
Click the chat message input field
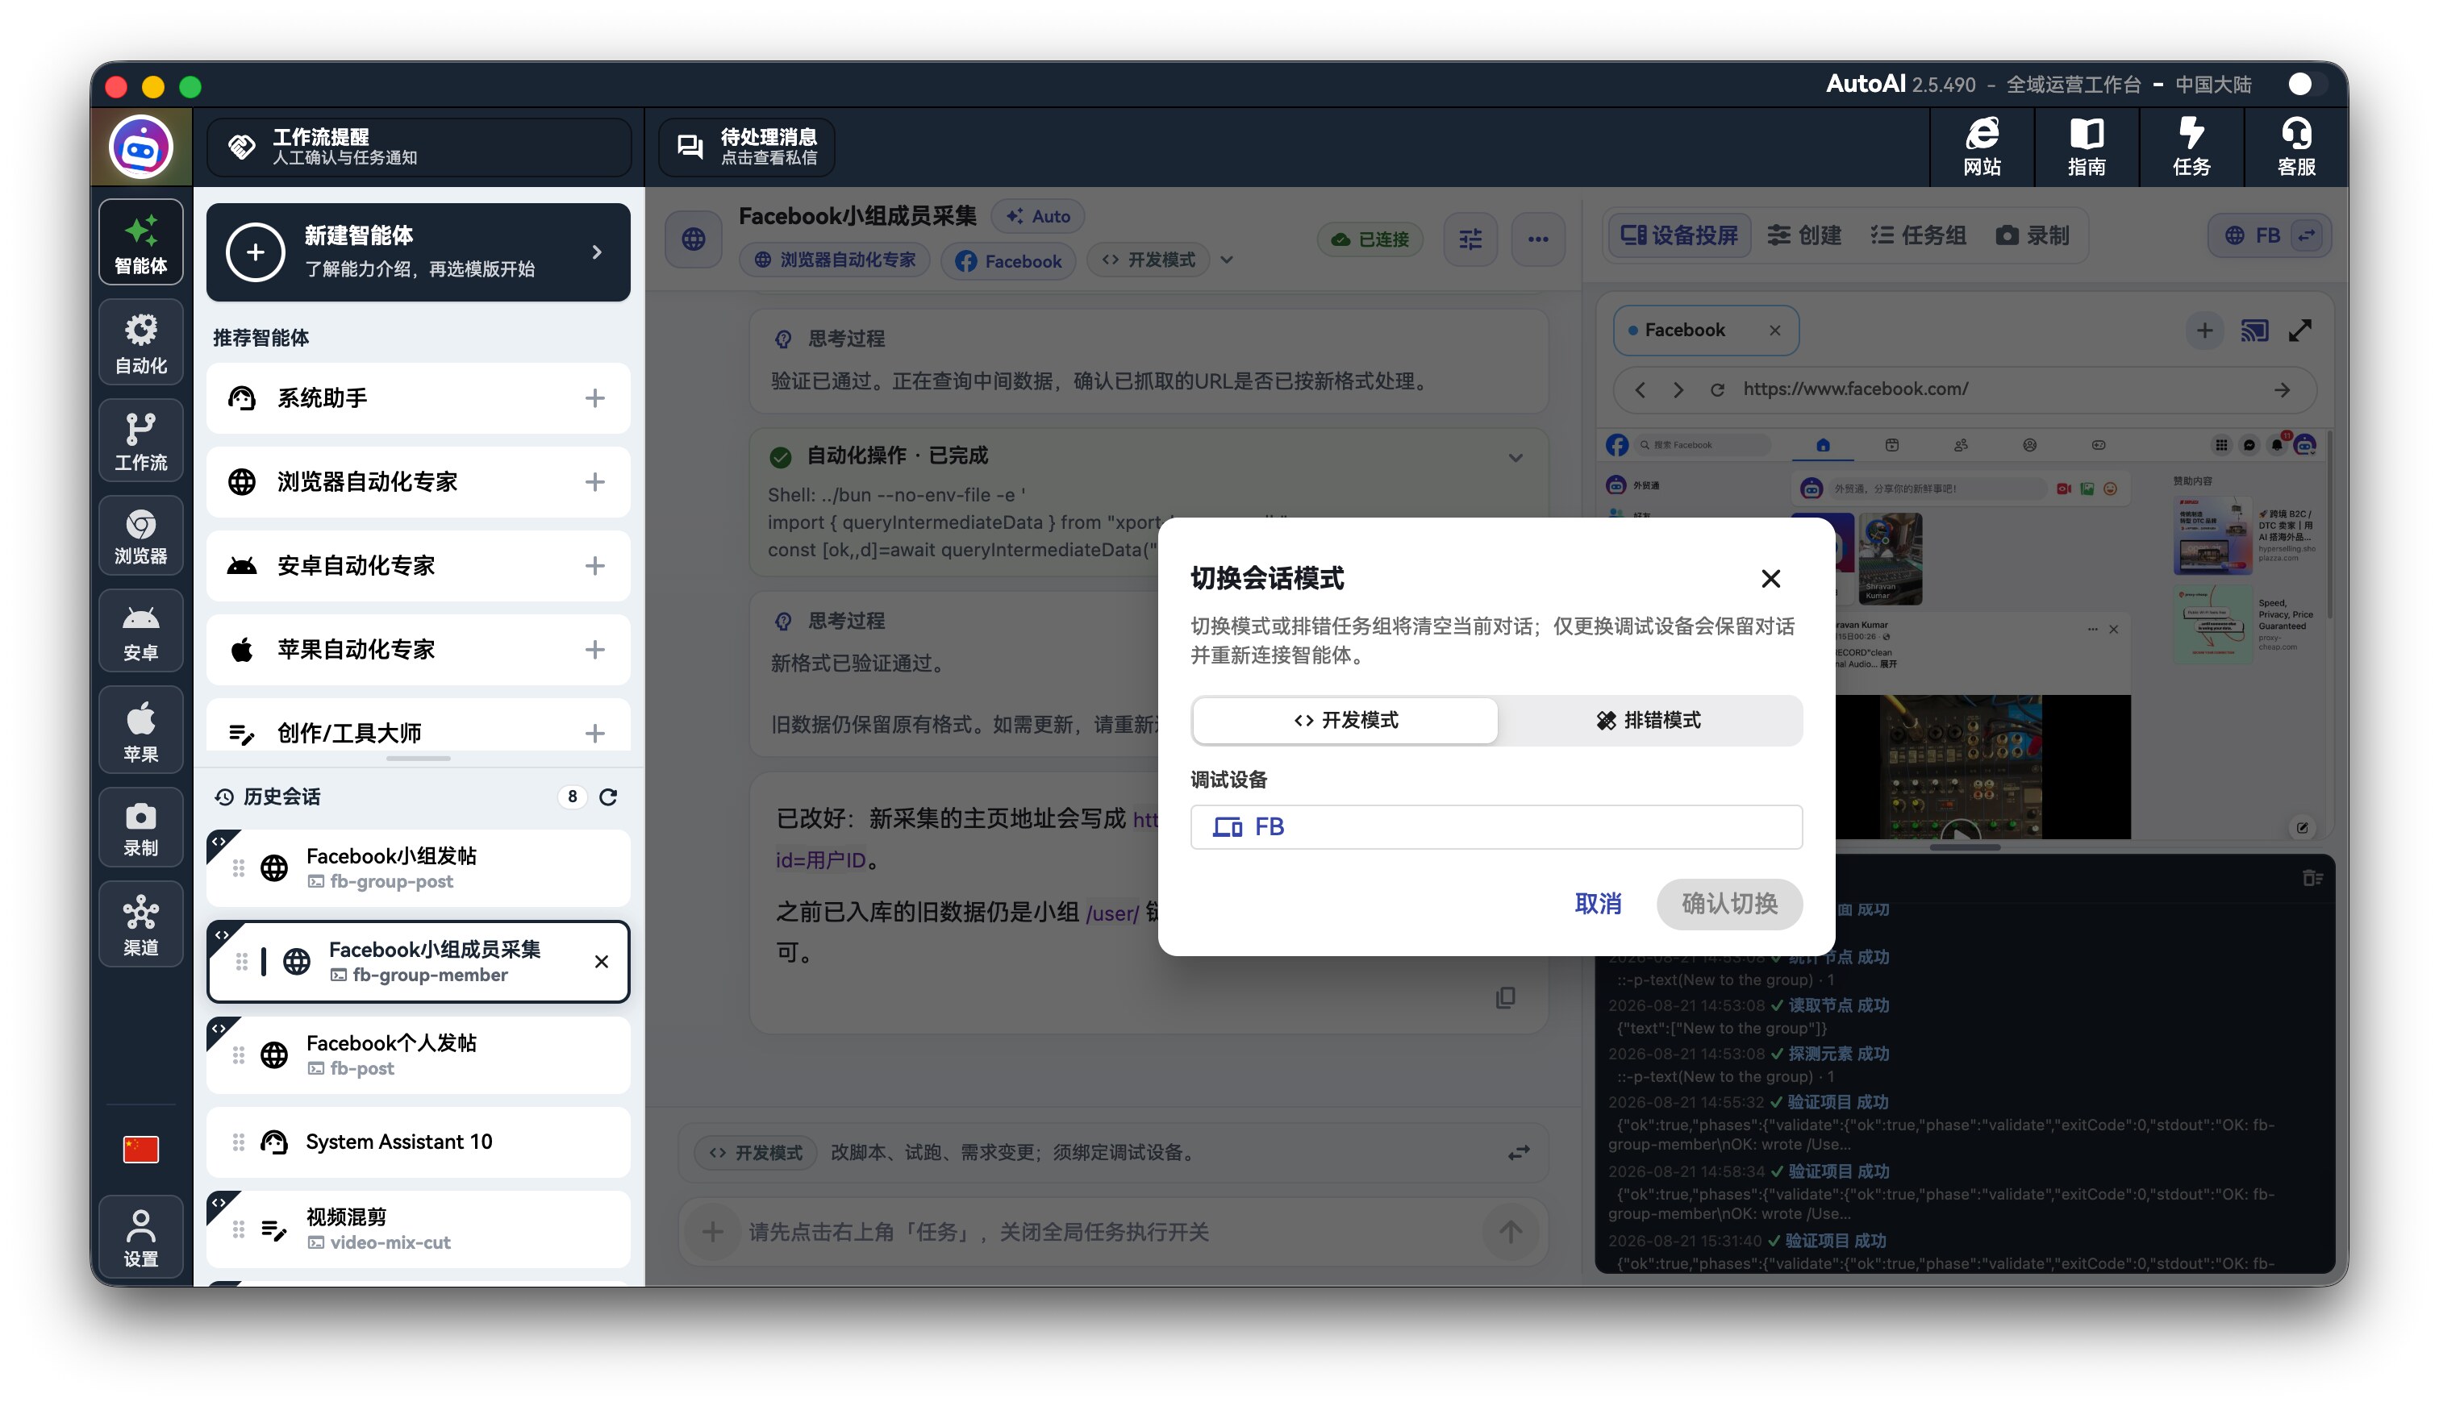tap(1113, 1232)
